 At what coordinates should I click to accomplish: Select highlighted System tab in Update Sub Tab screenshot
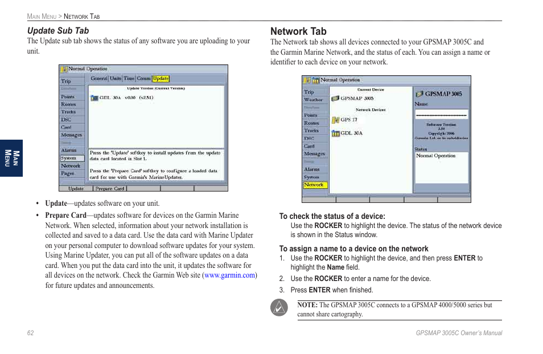point(72,158)
